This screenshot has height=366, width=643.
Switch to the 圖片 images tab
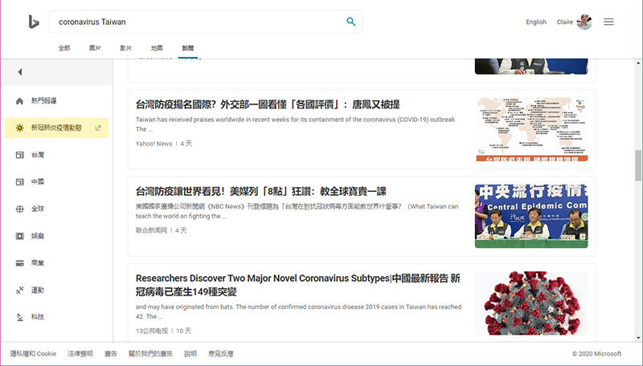pyautogui.click(x=95, y=48)
